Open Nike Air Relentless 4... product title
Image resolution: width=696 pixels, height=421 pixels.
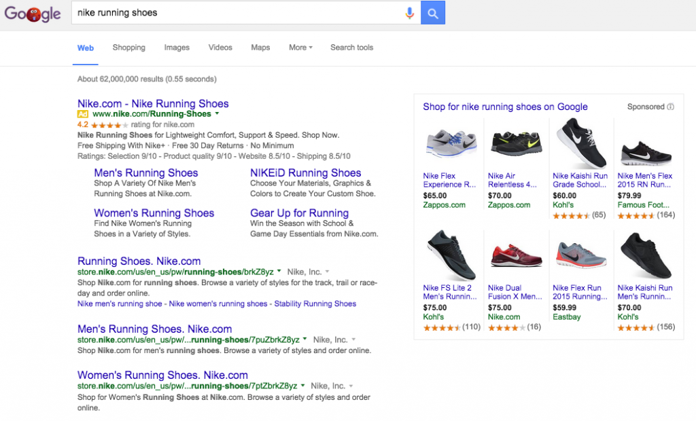point(512,180)
